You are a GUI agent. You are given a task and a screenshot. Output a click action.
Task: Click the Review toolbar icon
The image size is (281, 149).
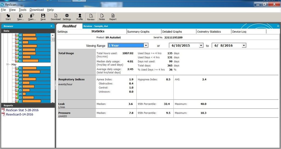[x=91, y=17]
